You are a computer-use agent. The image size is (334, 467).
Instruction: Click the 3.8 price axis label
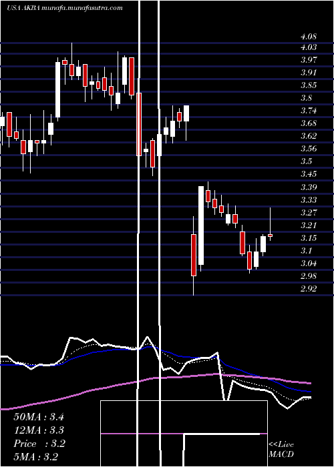[x=307, y=98]
